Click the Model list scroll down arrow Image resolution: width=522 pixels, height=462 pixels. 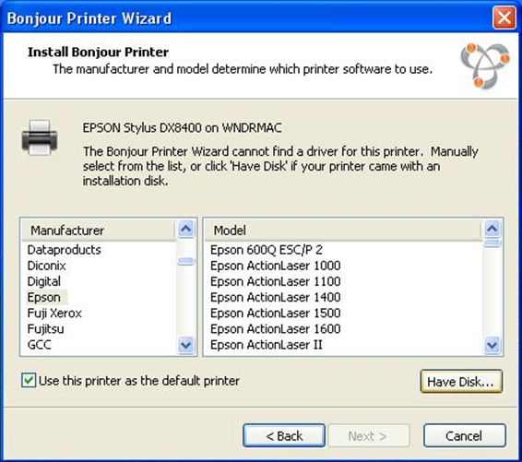pos(492,345)
